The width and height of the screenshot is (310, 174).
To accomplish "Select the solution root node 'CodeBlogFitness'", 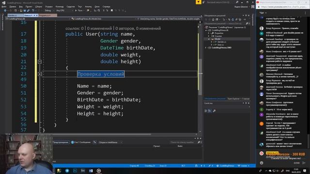I will (x=225, y=28).
